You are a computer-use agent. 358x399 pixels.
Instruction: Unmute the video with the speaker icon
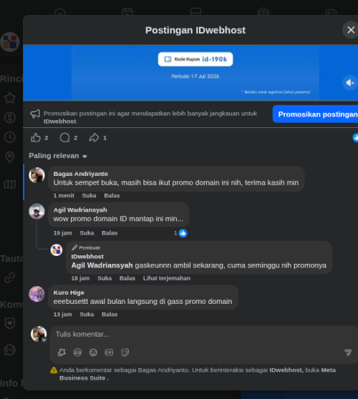click(350, 83)
